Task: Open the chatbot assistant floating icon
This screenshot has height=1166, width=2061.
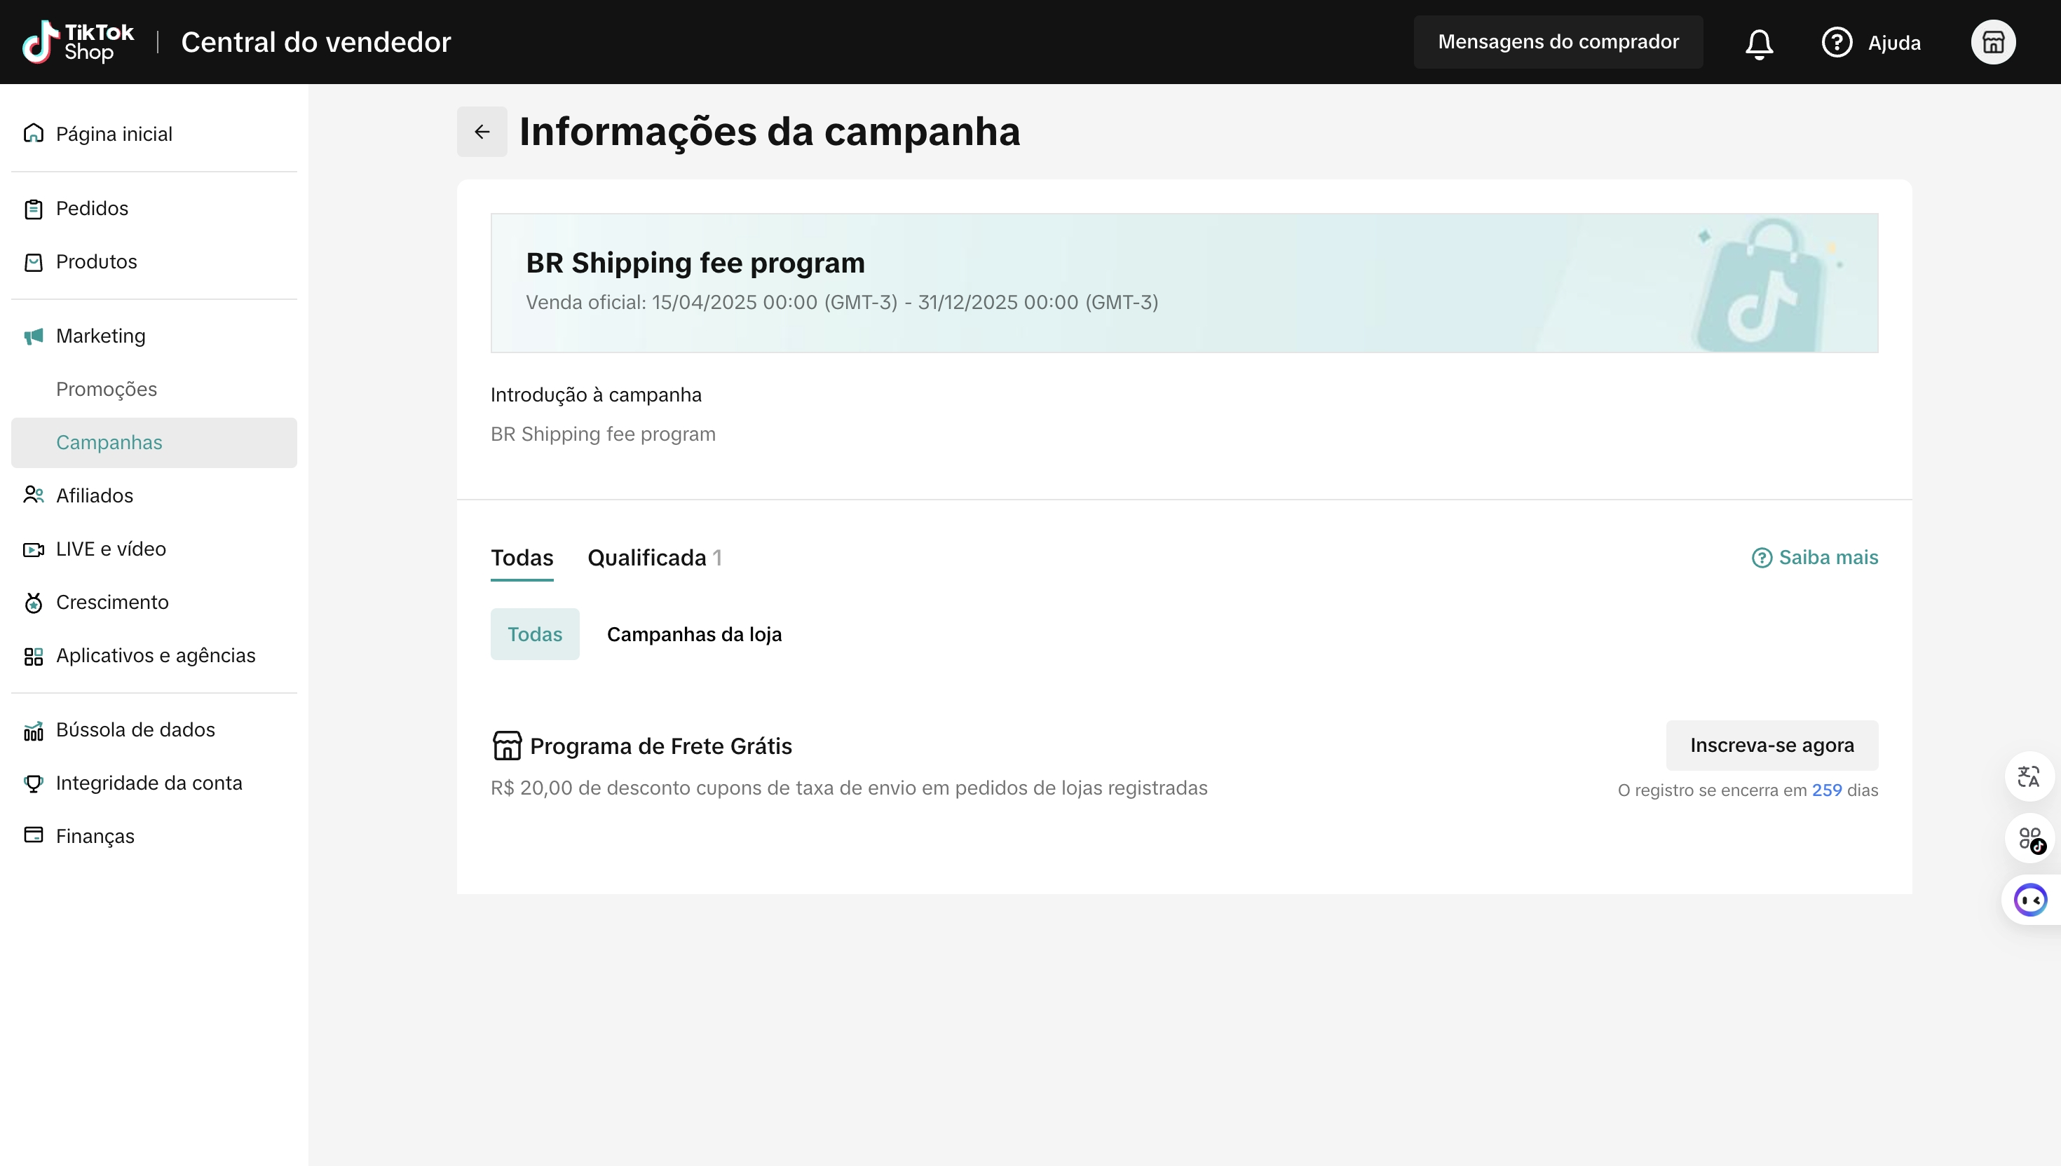Action: pos(2031,900)
